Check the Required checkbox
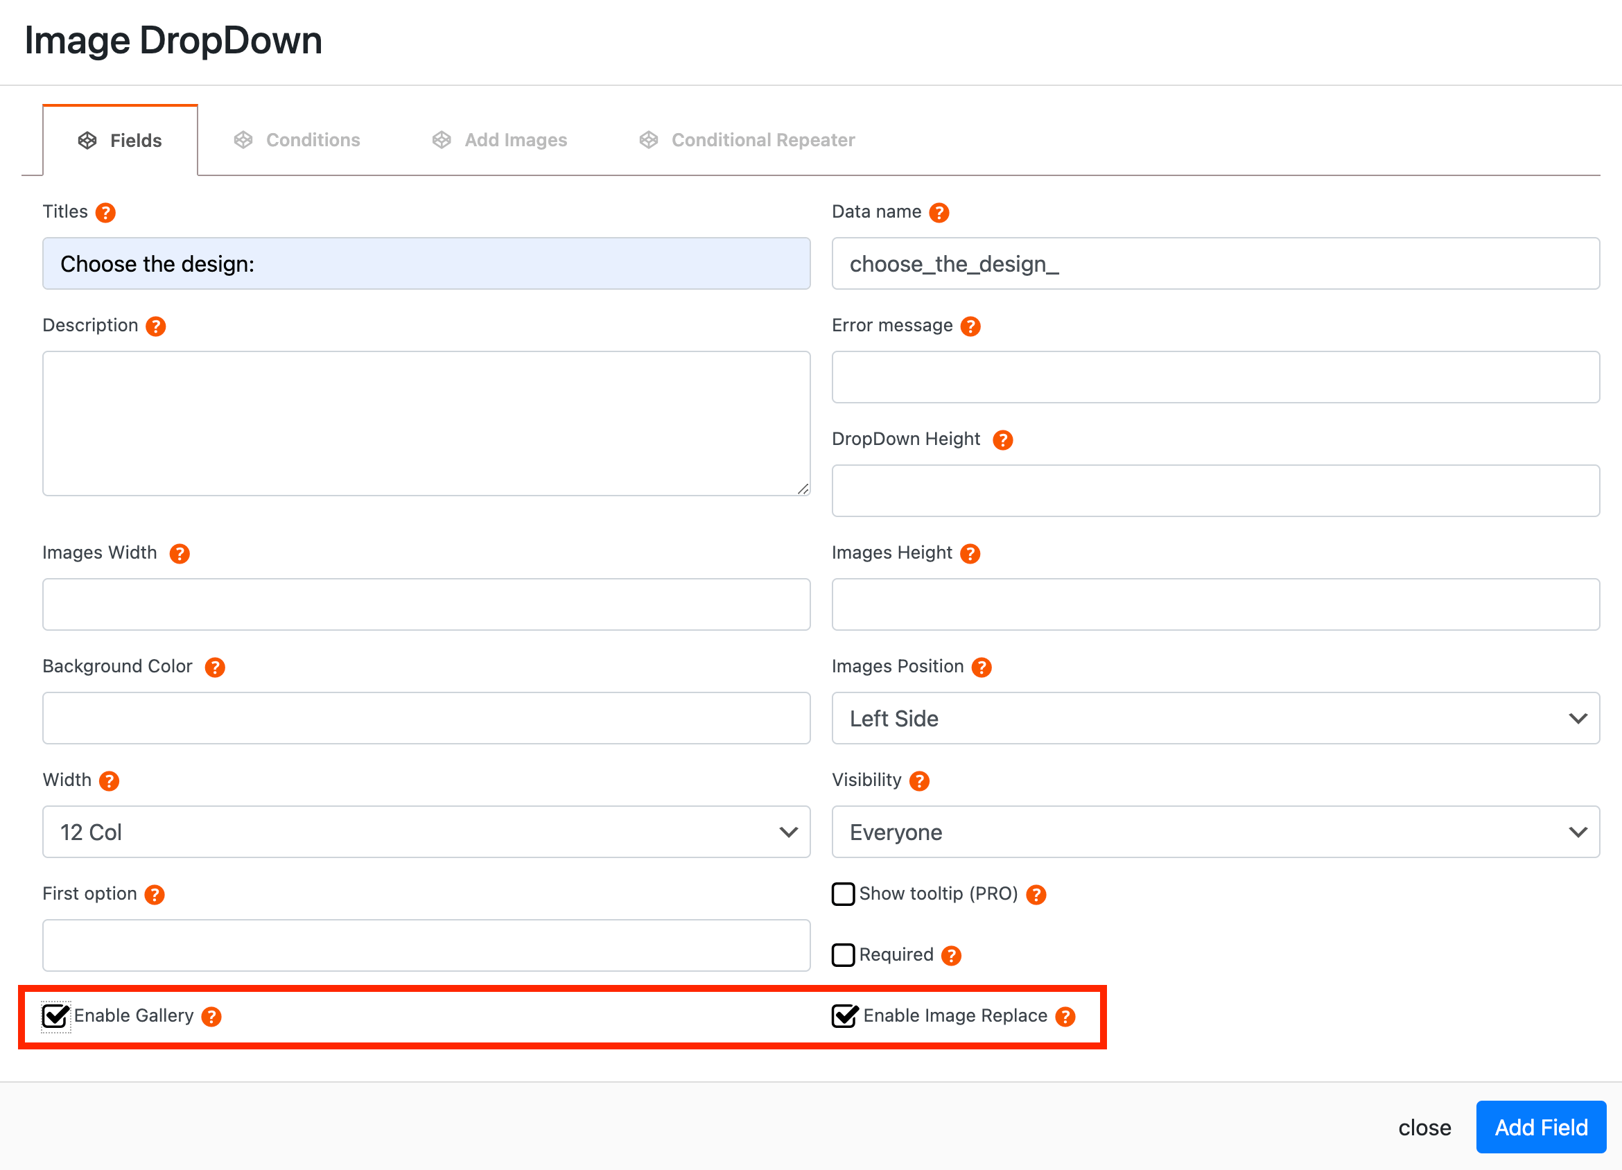The width and height of the screenshot is (1622, 1170). pyautogui.click(x=843, y=954)
